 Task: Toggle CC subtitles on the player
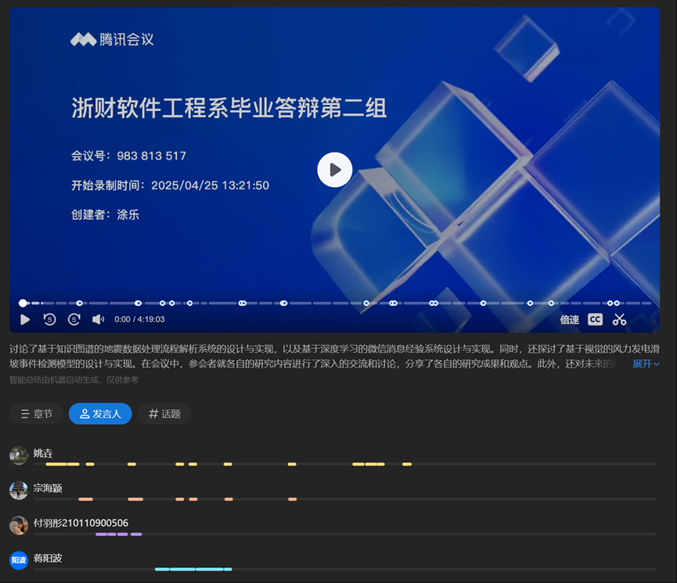(x=596, y=319)
